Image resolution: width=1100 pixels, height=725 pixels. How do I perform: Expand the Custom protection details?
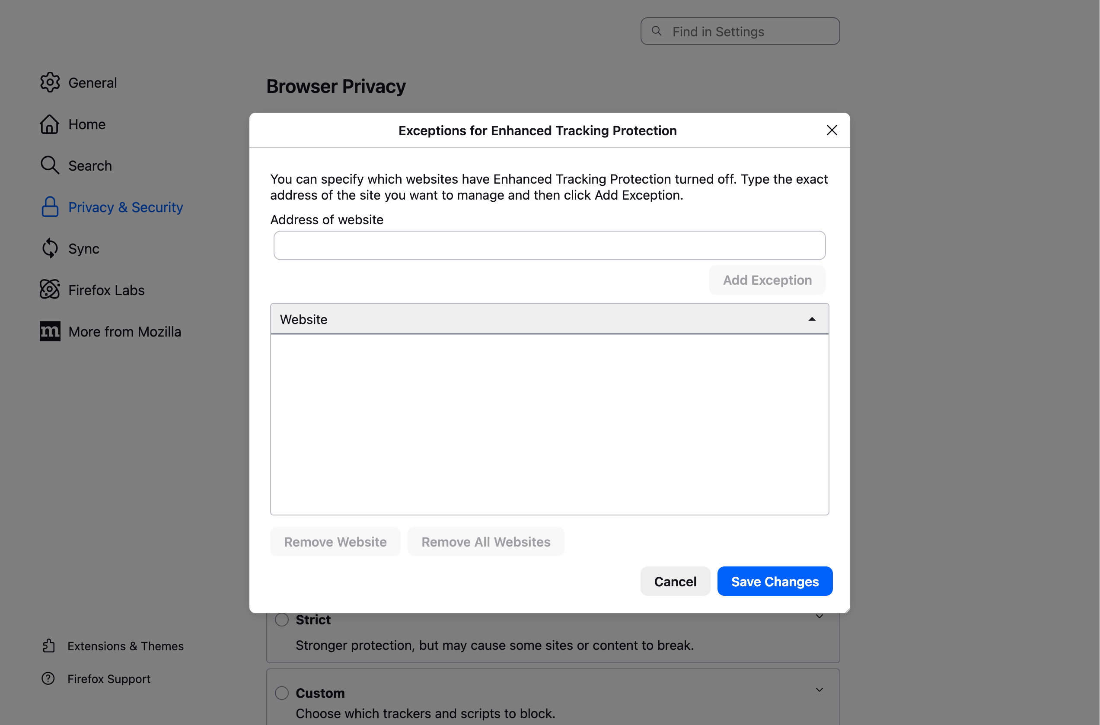[819, 689]
